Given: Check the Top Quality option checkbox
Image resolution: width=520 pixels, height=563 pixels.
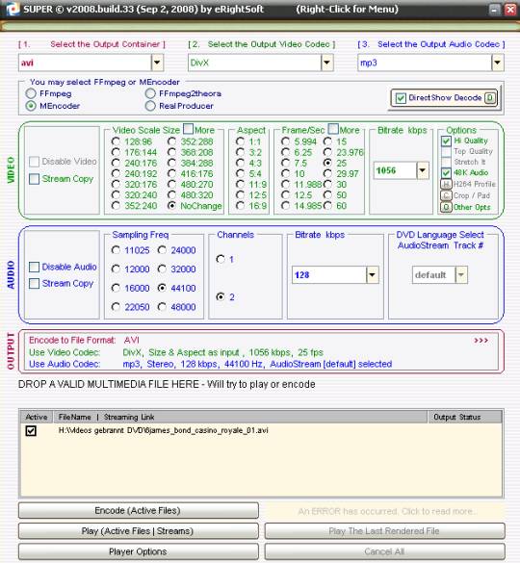Looking at the screenshot, I should [446, 151].
